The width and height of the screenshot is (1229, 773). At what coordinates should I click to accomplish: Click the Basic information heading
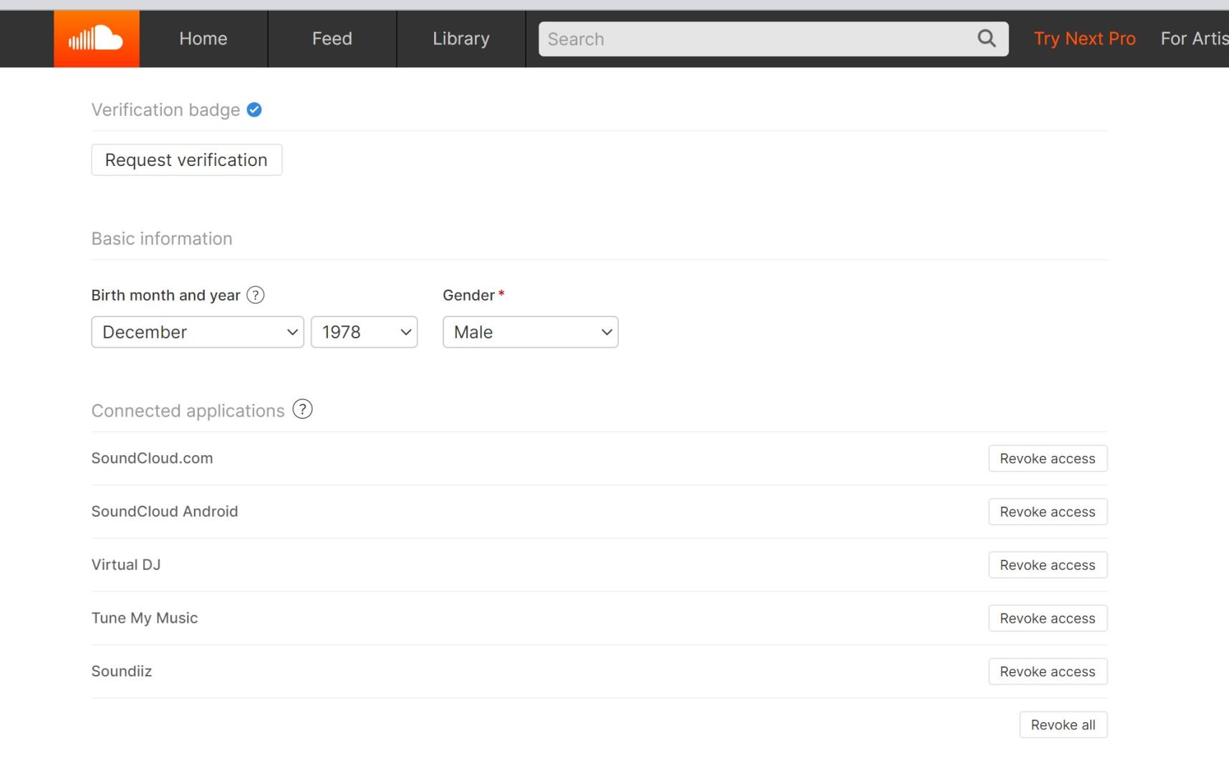click(162, 238)
